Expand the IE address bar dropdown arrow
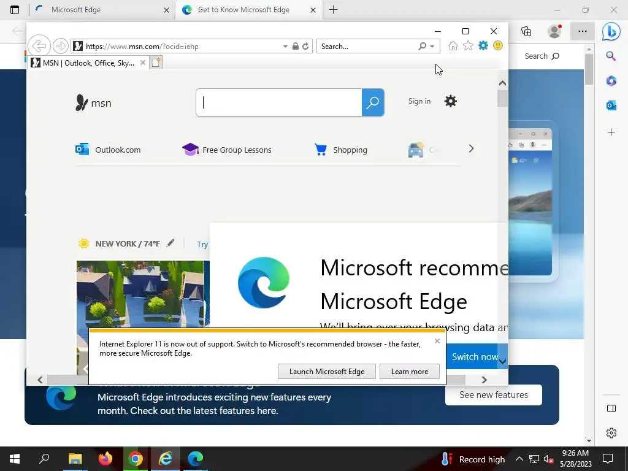Screen dimensions: 628x471 (x=285, y=47)
